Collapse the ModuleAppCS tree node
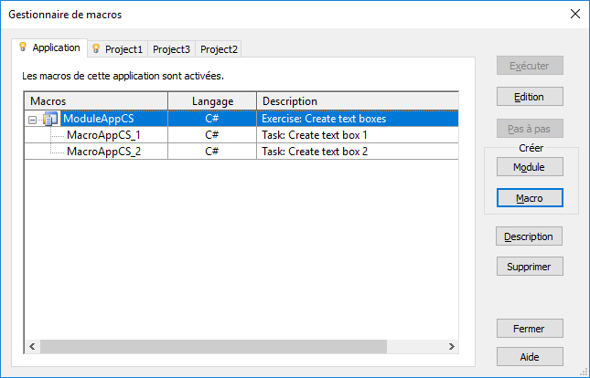Image resolution: width=590 pixels, height=378 pixels. tap(33, 119)
